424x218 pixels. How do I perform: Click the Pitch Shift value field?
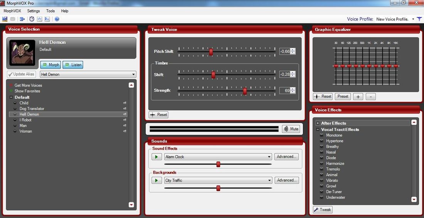point(285,51)
